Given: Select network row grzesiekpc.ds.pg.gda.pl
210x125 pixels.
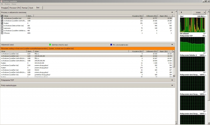Looking at the screenshot, I should (86, 75).
